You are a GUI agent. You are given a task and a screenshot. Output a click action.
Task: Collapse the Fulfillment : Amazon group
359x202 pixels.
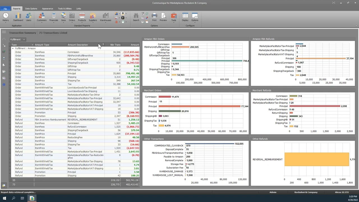pos(13,48)
